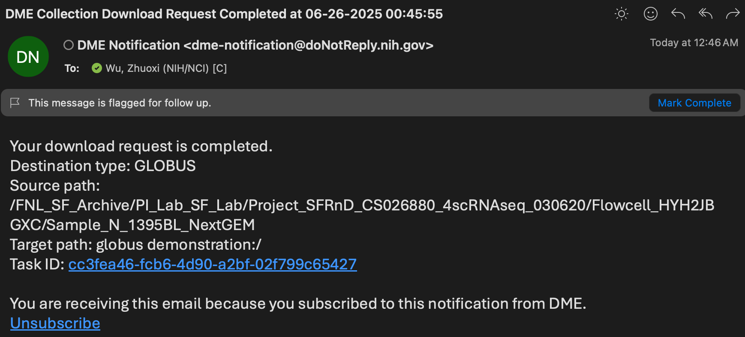Open the emoji reaction picker
Viewport: 745px width, 337px height.
point(650,14)
